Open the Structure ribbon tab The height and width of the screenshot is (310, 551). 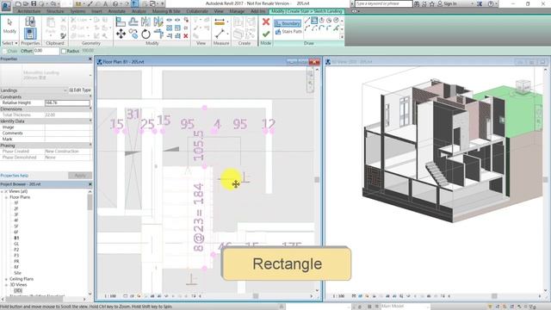tap(55, 11)
